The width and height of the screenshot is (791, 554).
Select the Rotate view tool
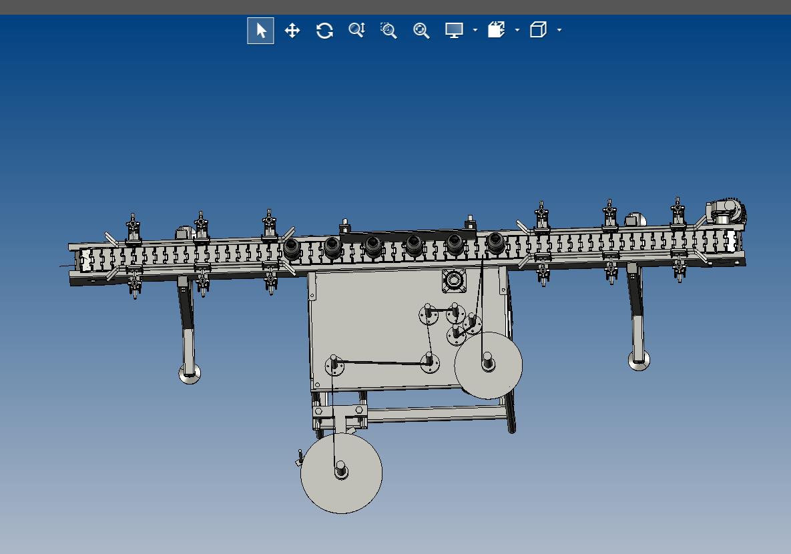click(324, 31)
